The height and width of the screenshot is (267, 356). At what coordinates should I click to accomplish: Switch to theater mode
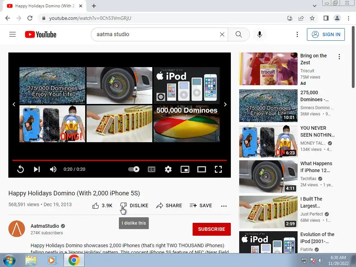point(201,169)
